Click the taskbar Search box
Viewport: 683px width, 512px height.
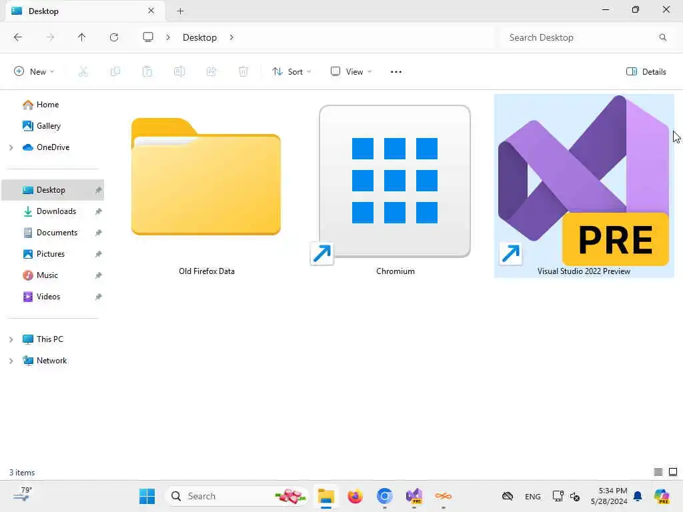click(237, 496)
